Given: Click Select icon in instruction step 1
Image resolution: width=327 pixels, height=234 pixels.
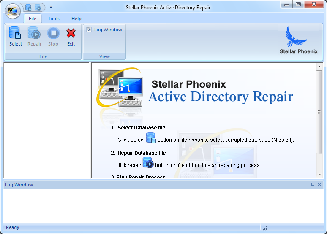Looking at the screenshot, I should click(x=151, y=138).
